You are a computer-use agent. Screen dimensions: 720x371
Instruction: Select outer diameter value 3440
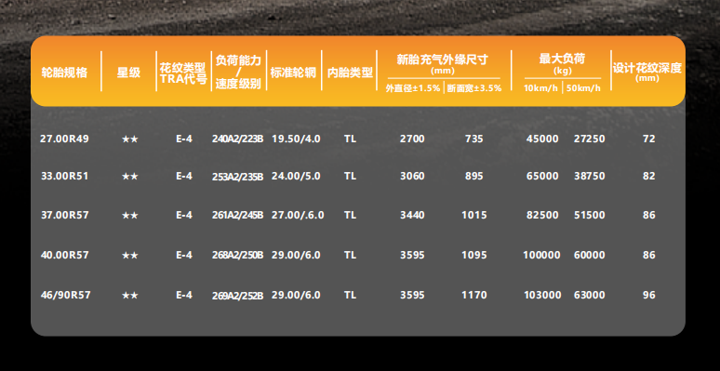[x=412, y=215]
